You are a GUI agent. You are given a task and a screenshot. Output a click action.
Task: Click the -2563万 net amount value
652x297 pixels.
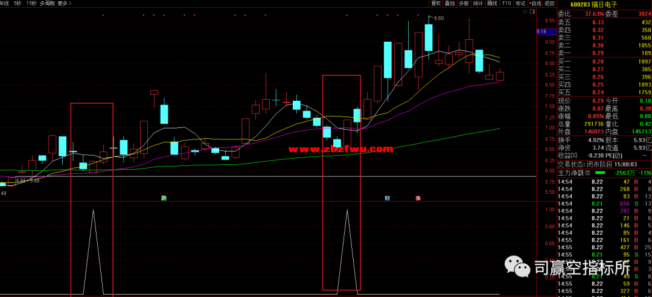click(x=624, y=173)
